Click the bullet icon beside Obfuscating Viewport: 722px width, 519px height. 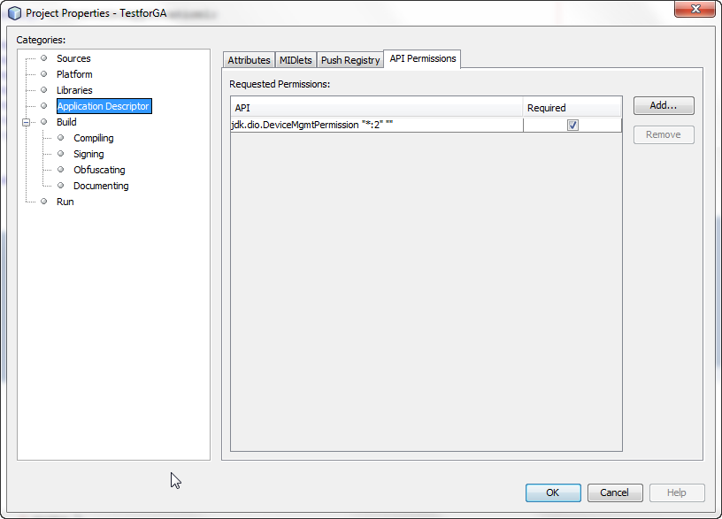coord(60,170)
